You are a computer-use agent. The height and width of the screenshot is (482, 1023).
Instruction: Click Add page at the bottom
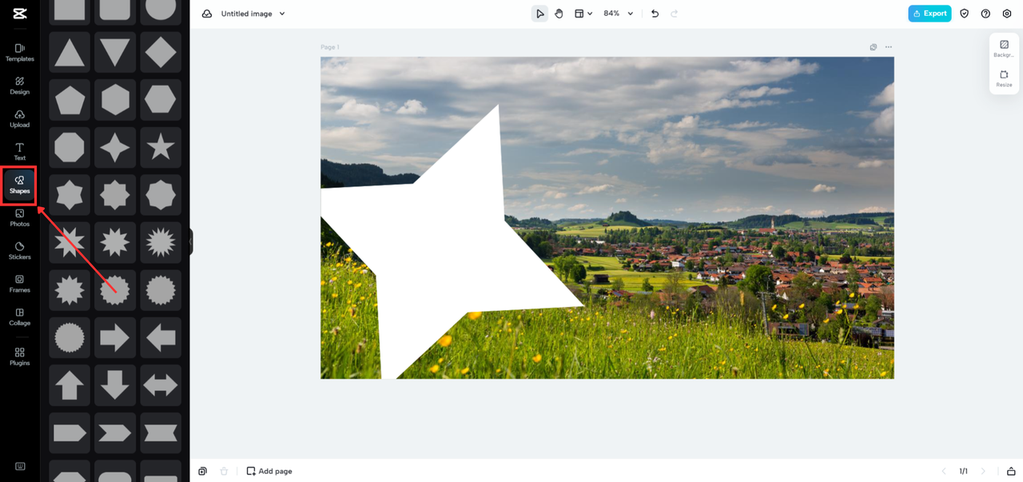[x=269, y=471]
